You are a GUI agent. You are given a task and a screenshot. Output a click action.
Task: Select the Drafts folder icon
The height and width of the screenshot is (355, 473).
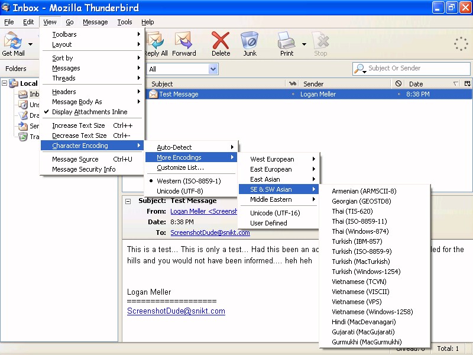[23, 115]
